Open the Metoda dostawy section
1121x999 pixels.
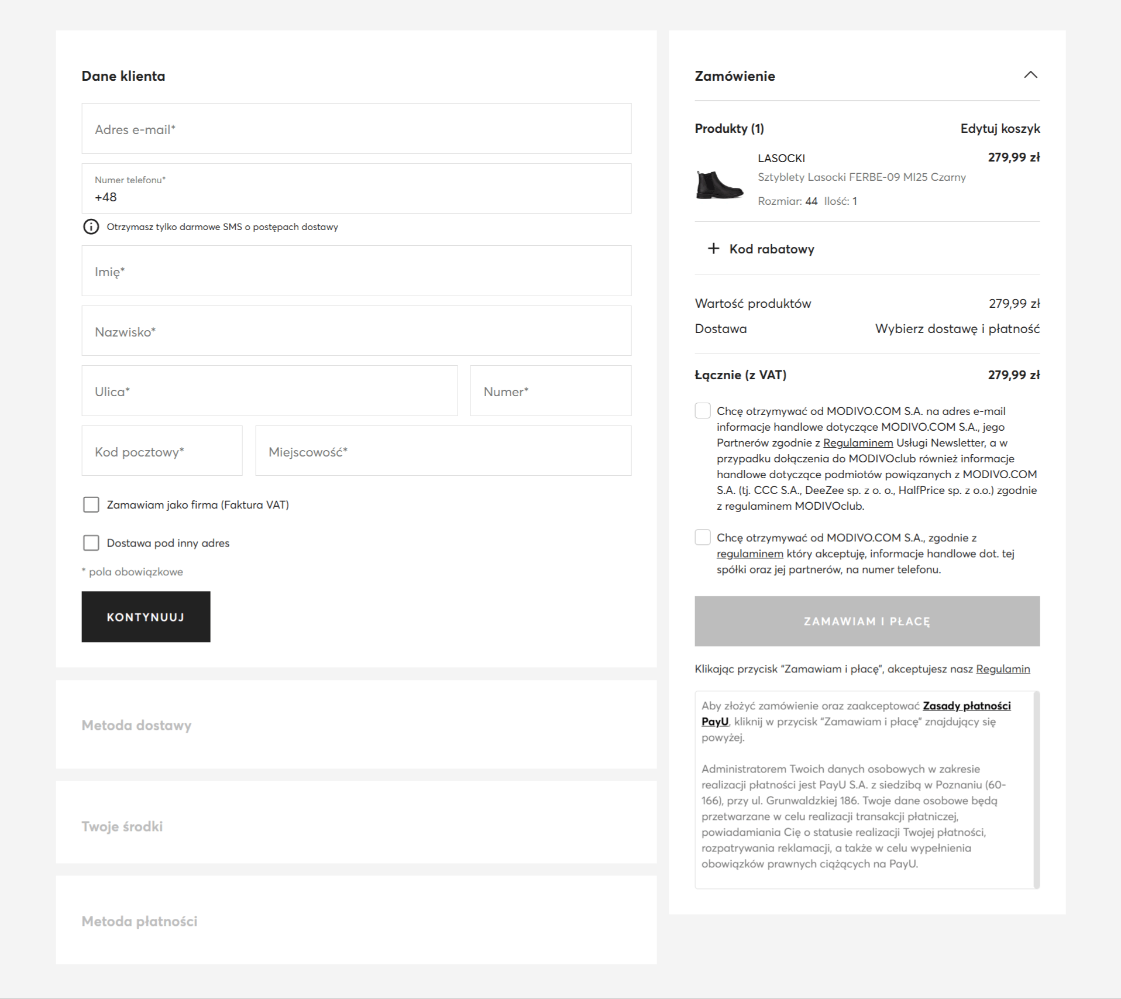click(x=136, y=725)
